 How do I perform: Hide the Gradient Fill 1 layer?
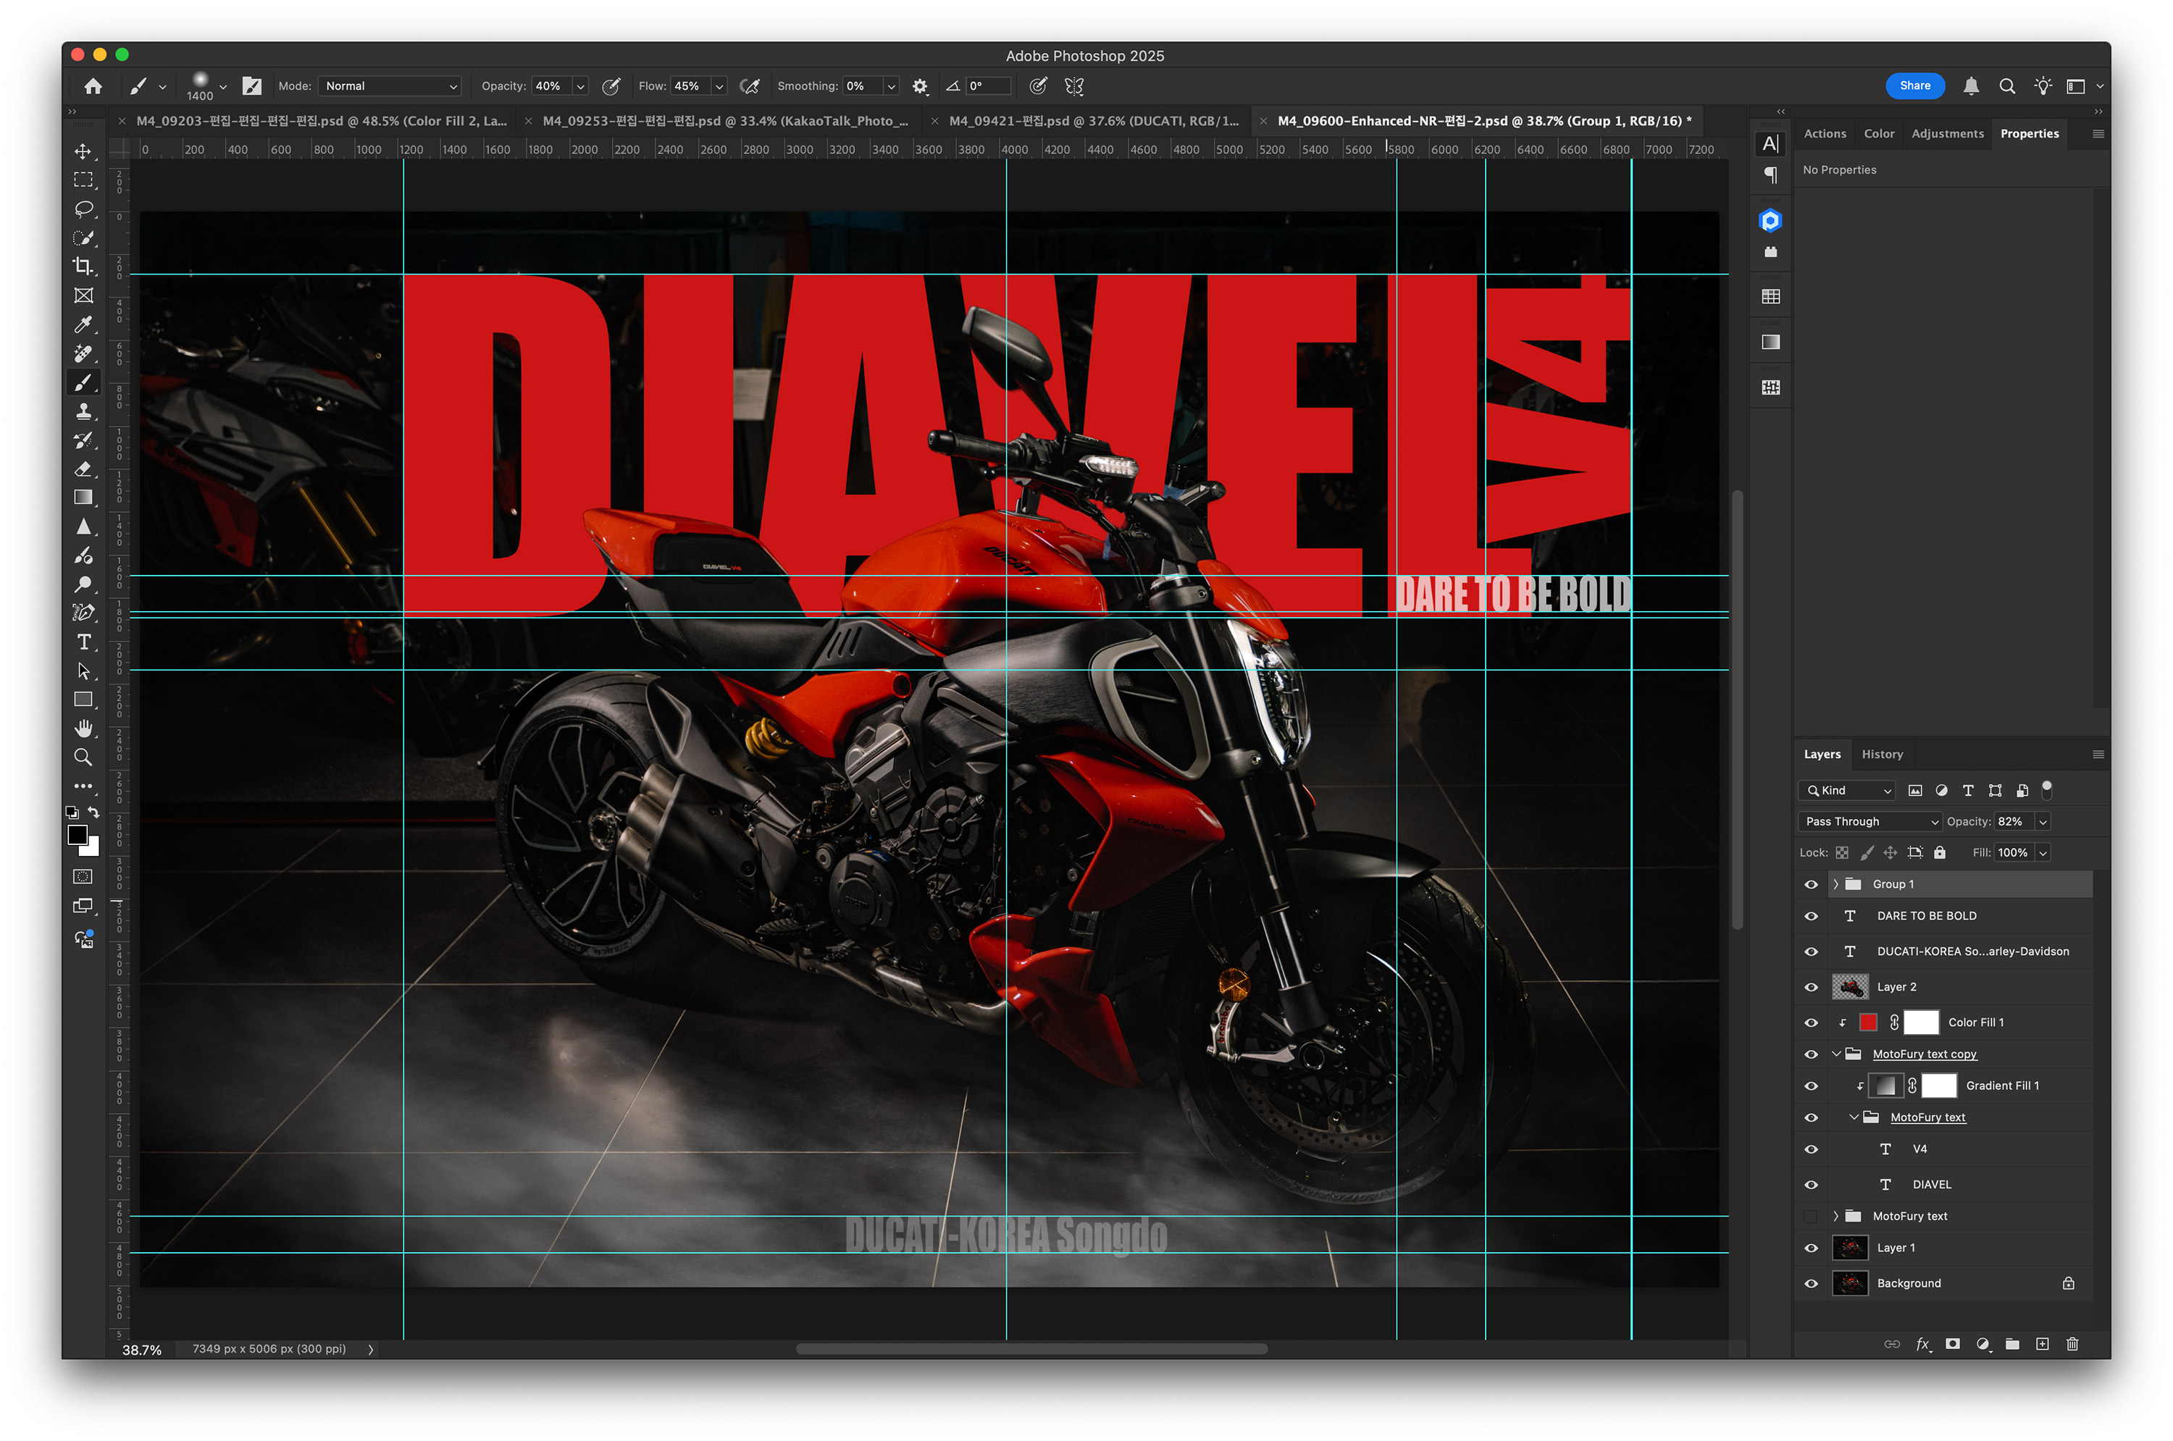(1812, 1086)
